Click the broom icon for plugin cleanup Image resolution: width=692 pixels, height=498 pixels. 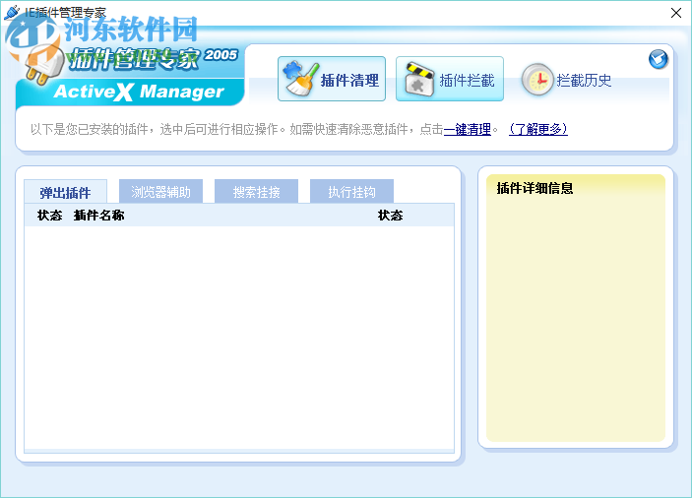[x=301, y=79]
